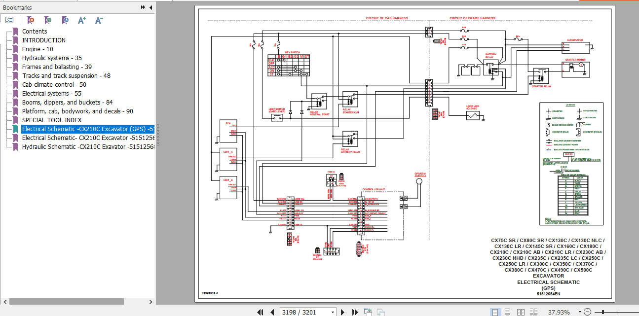Click the 37.93% zoom value
The image size is (639, 316).
559,312
